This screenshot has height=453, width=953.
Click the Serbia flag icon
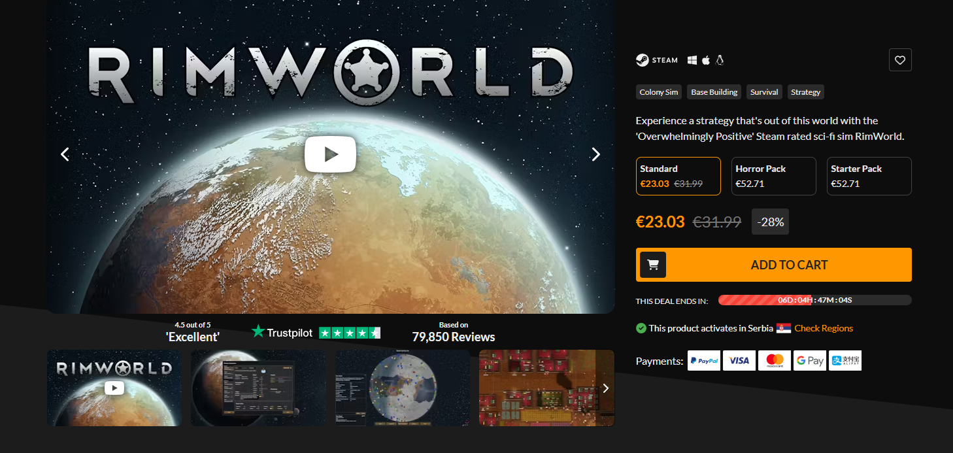coord(784,328)
